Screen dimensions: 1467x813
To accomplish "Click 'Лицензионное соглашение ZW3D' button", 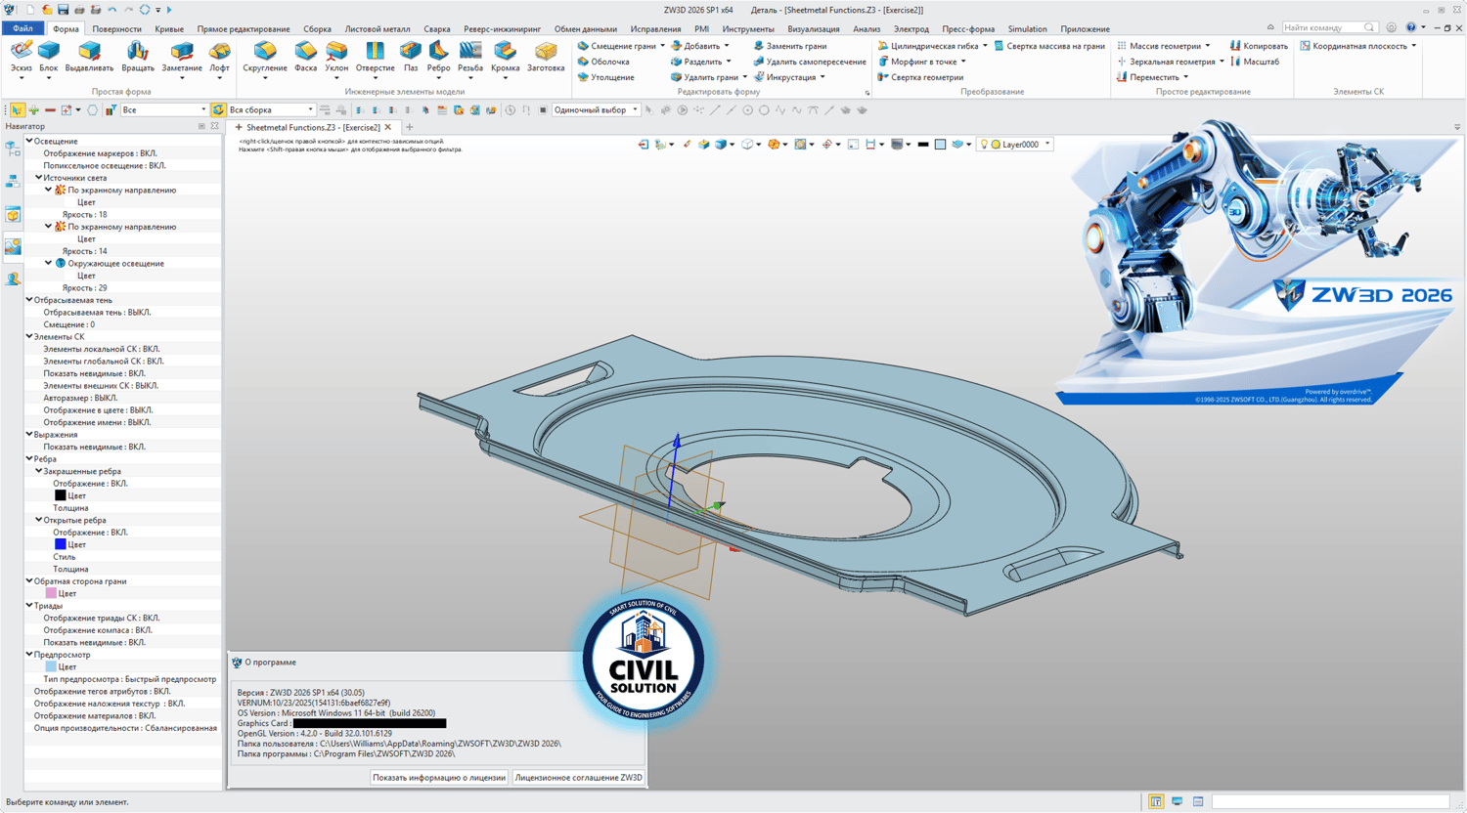I will pyautogui.click(x=579, y=778).
